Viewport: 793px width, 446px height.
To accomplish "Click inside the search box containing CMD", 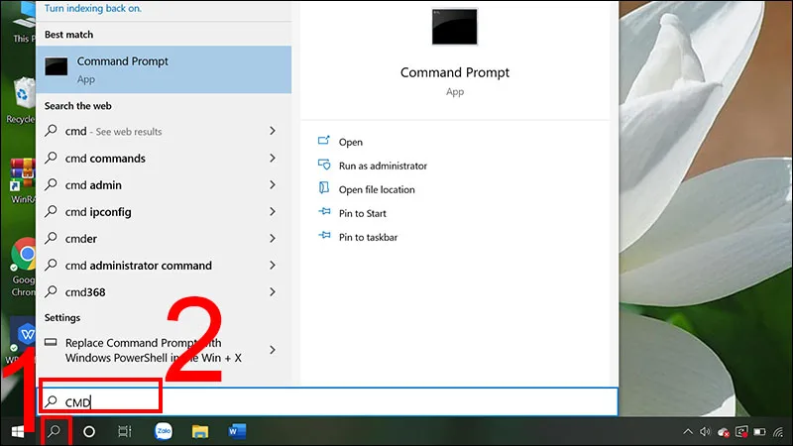I will [329, 402].
